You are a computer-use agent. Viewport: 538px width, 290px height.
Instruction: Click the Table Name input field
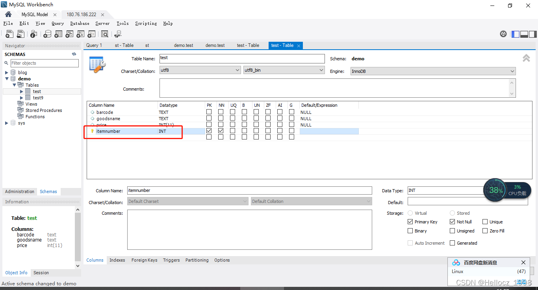click(242, 59)
